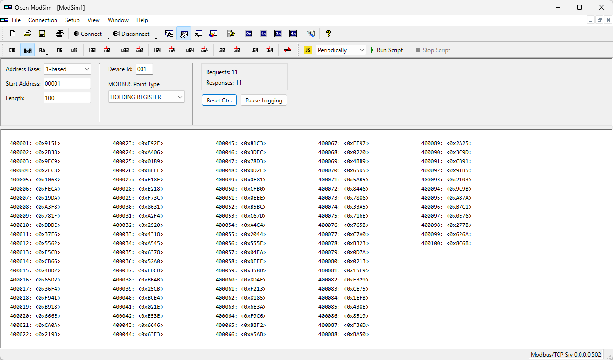Reset the request counters
613x360 pixels.
[x=219, y=100]
